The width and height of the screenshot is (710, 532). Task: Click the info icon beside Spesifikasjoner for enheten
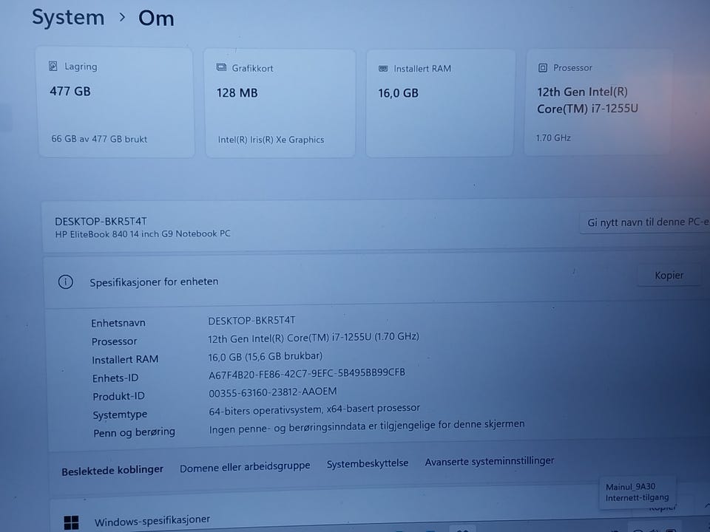(x=66, y=282)
